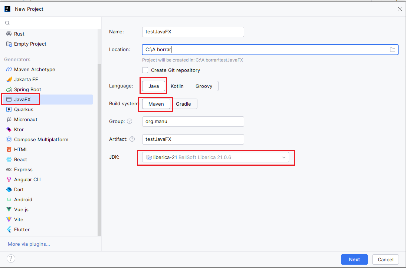
Task: Click the Quarkus generator icon
Action: [x=9, y=109]
